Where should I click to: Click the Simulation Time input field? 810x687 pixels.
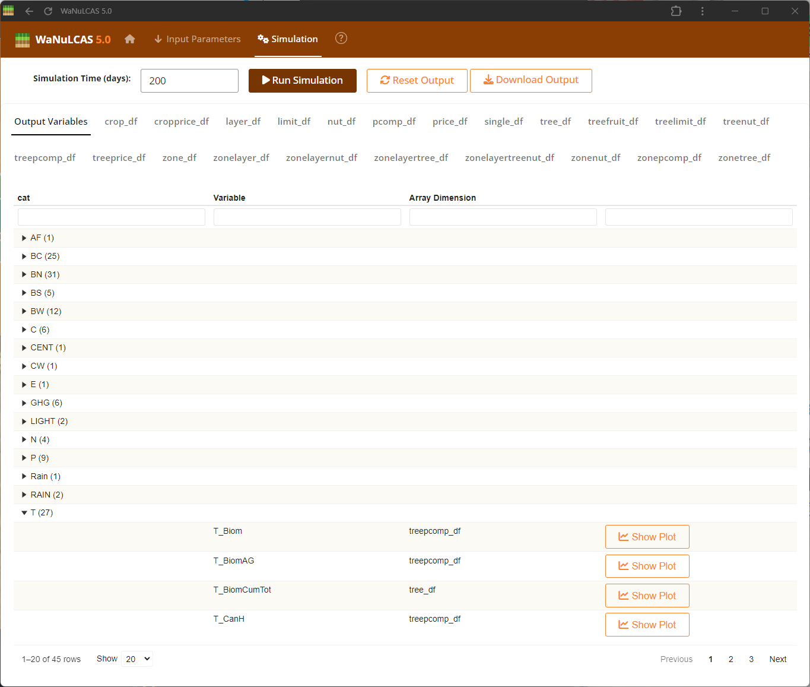189,81
